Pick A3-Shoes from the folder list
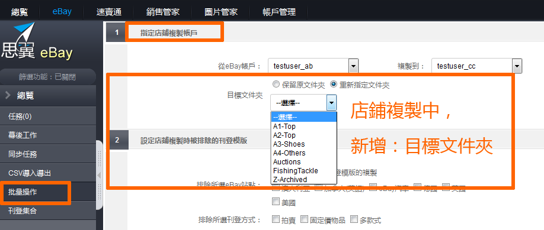Screen dimensions: 544x230 tap(303, 144)
